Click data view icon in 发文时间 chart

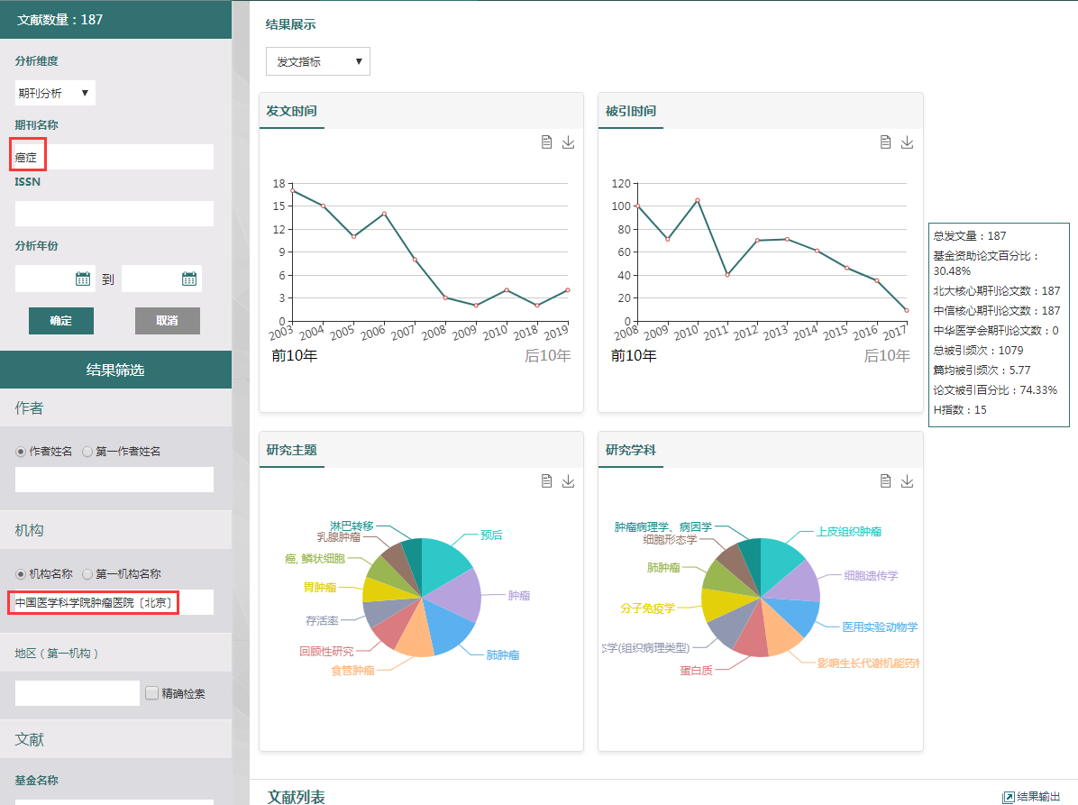[546, 142]
